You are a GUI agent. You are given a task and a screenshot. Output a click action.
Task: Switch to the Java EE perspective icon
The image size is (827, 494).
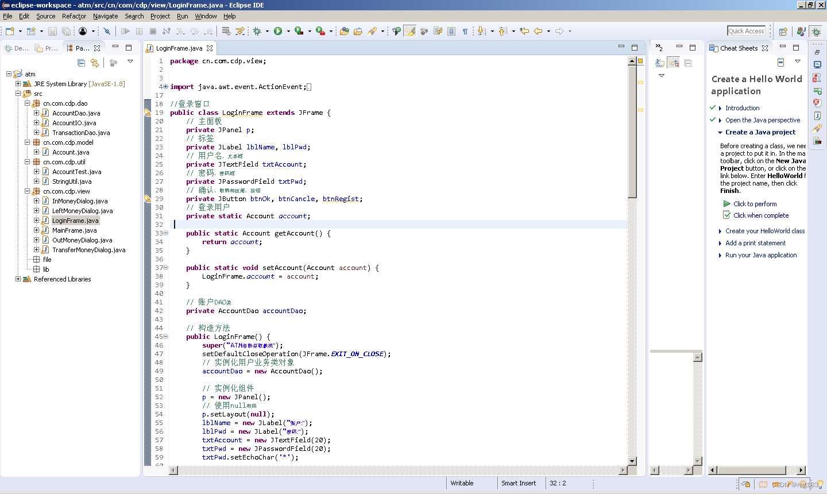tap(801, 32)
